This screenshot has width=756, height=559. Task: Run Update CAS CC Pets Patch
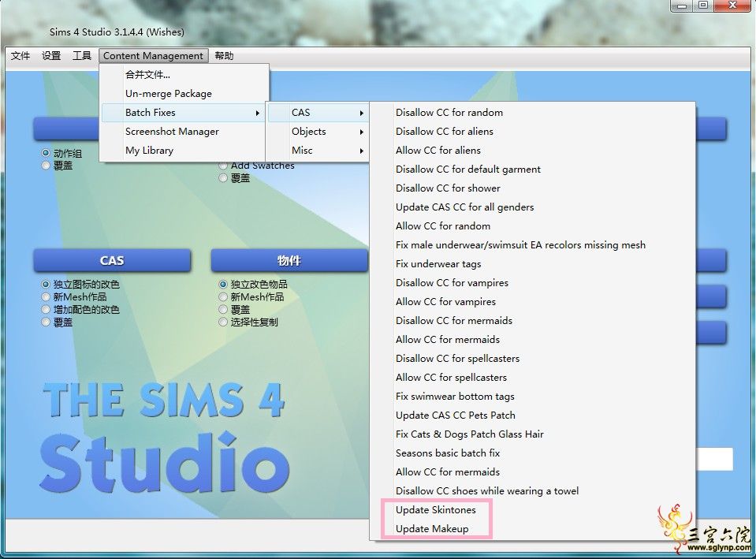(x=533, y=416)
